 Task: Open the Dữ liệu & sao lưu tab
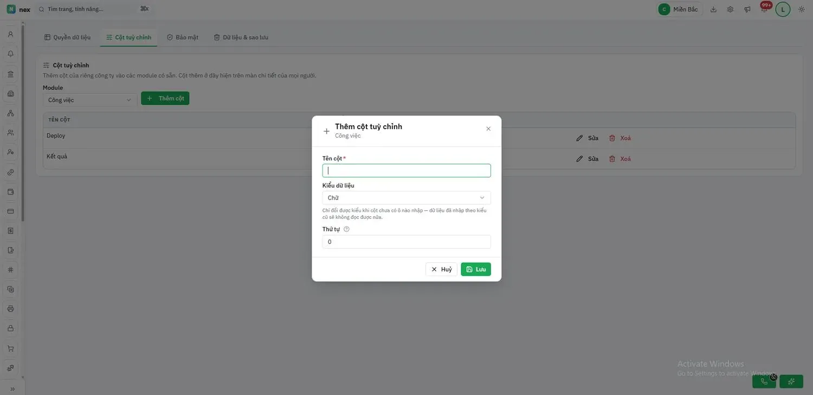[x=241, y=37]
